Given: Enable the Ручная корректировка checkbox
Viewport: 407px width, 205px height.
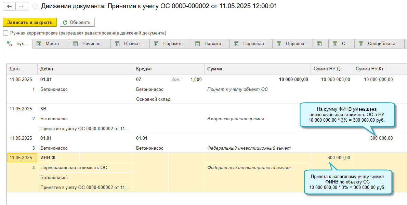Looking at the screenshot, I should pos(5,33).
